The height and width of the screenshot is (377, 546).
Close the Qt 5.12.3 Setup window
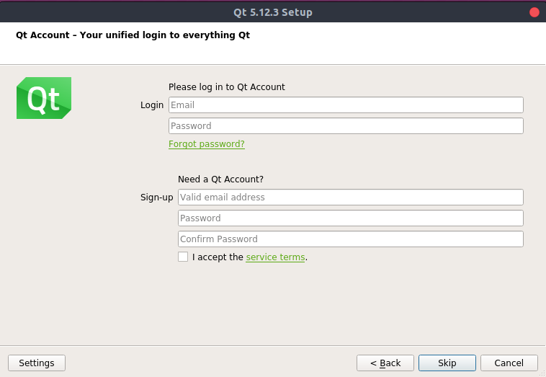[x=534, y=12]
